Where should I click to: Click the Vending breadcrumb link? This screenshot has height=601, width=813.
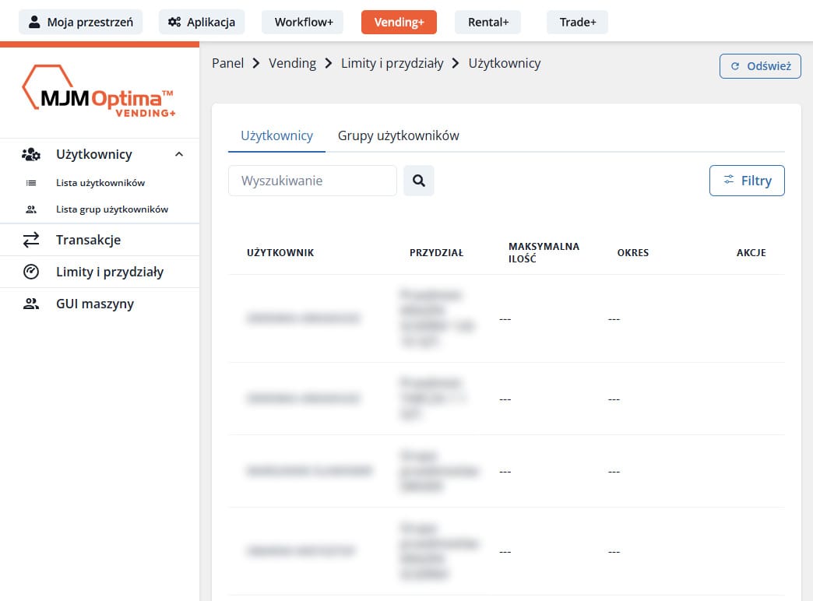click(x=292, y=63)
